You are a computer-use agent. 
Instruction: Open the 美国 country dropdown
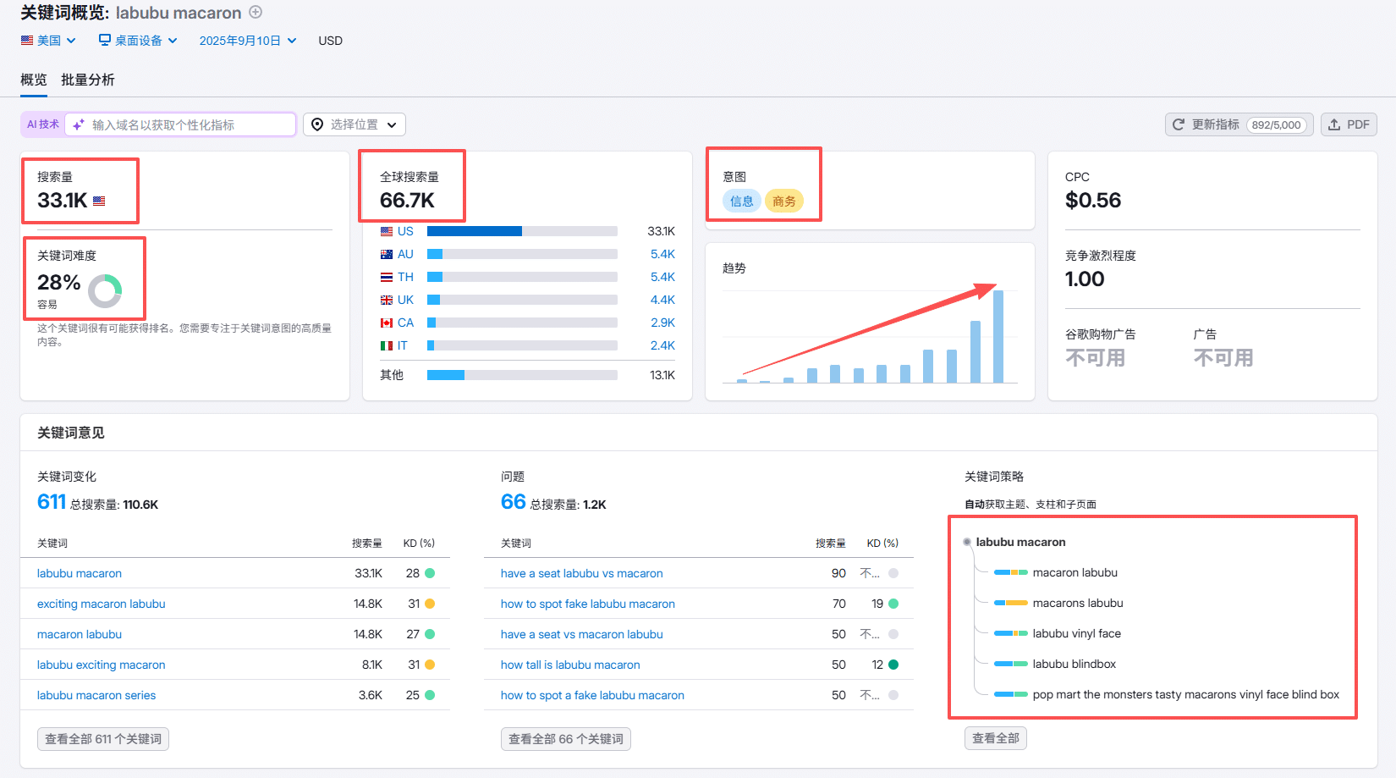[x=48, y=41]
